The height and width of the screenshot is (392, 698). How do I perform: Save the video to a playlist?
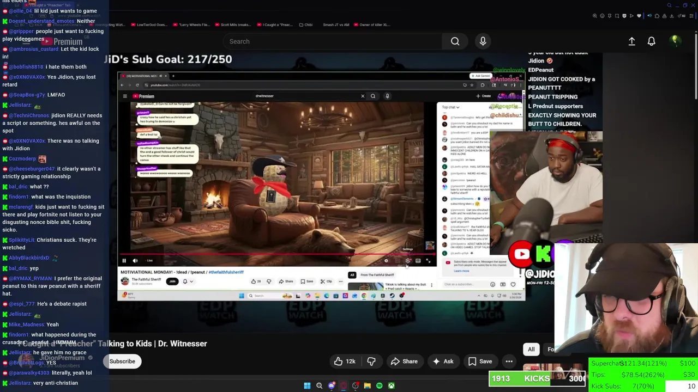pyautogui.click(x=480, y=362)
